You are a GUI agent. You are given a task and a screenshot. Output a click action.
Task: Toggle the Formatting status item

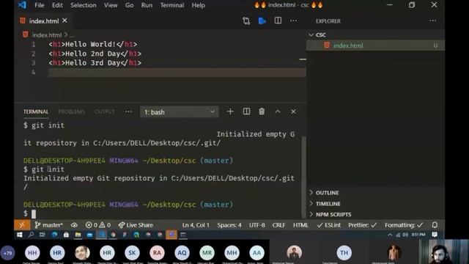(x=404, y=225)
